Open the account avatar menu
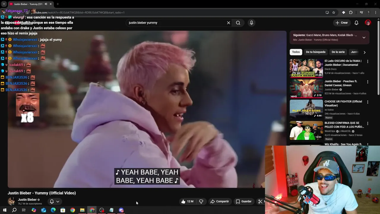Viewport: 380px width, 214px height. [368, 23]
